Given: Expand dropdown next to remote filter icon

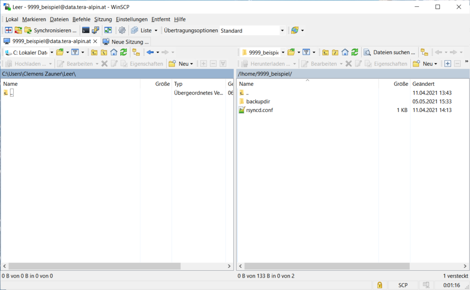Looking at the screenshot, I should point(314,52).
